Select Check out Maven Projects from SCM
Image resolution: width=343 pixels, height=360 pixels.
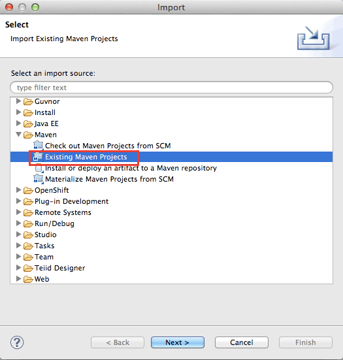(108, 146)
